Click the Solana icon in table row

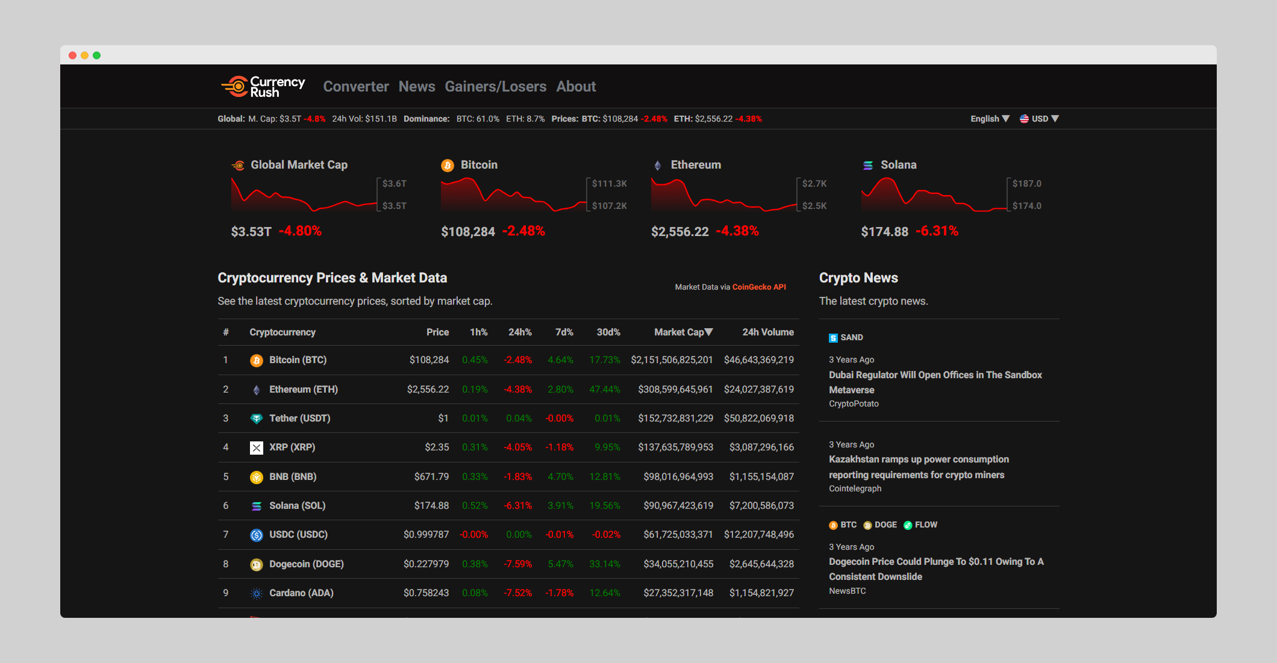[x=257, y=506]
